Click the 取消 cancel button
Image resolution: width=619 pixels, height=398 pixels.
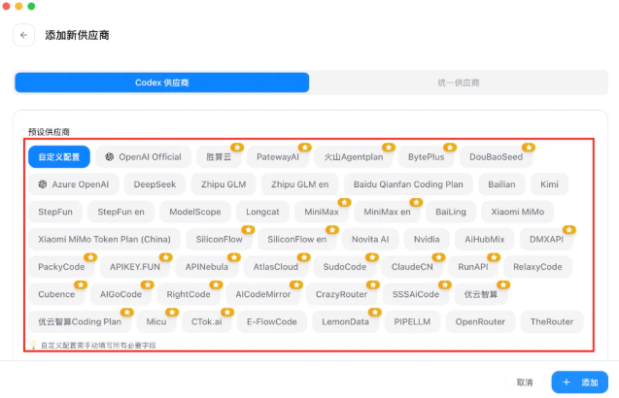525,382
